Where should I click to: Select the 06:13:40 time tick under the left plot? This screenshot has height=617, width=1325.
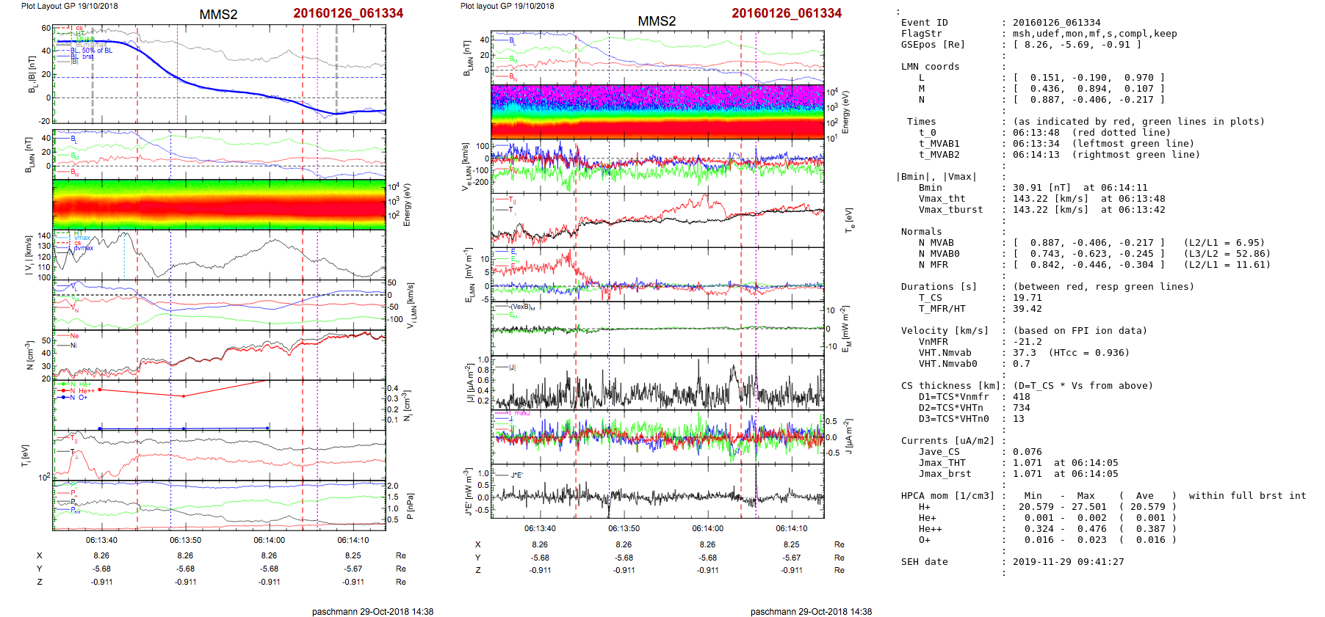point(101,541)
